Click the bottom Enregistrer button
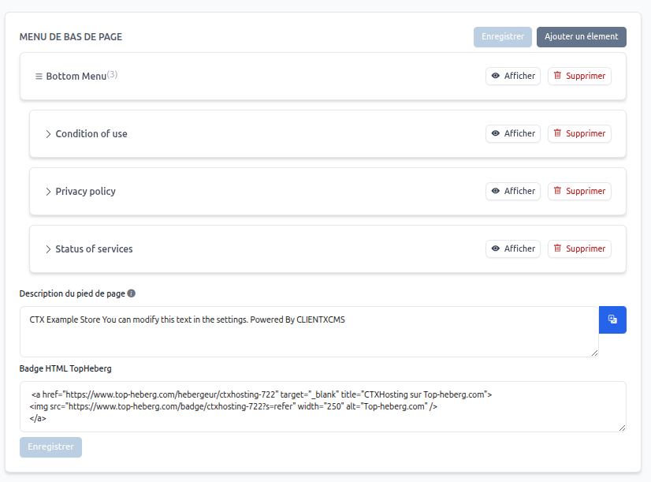 [50, 447]
